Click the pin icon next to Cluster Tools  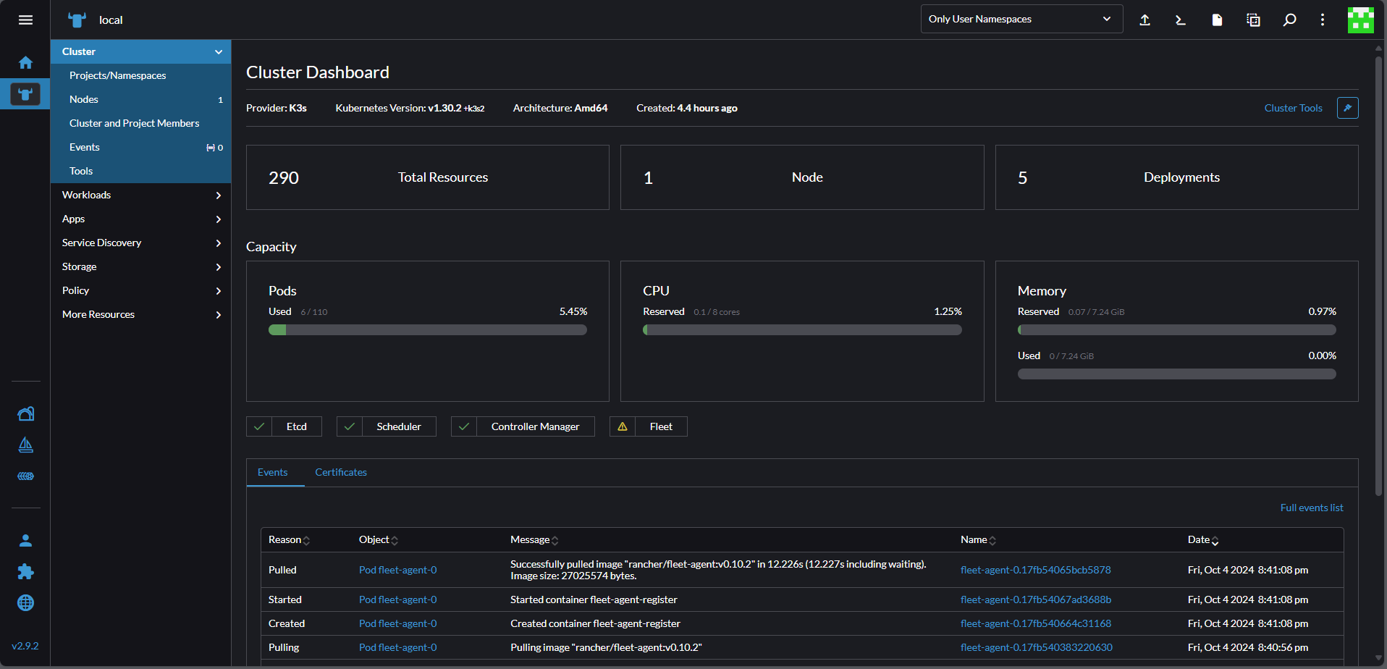pyautogui.click(x=1347, y=108)
